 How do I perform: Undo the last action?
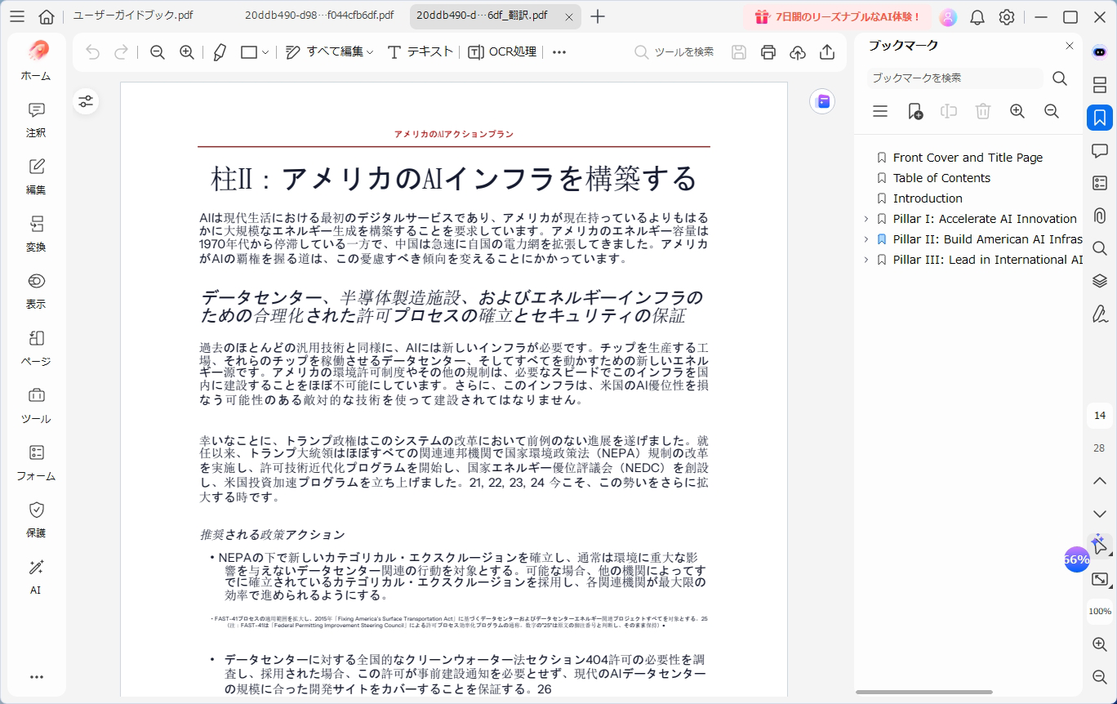tap(92, 52)
